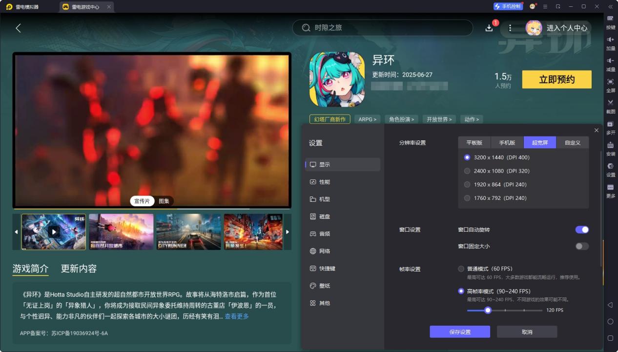Select the 开放世界 tag
The image size is (618, 352).
coord(439,119)
